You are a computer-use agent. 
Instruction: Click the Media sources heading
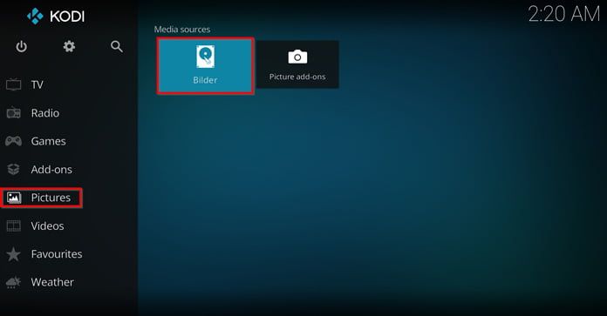coord(182,30)
